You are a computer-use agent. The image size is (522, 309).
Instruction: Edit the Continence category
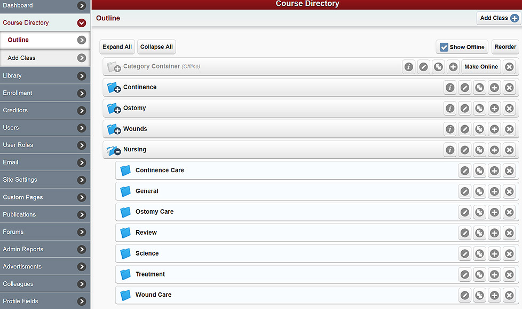465,88
